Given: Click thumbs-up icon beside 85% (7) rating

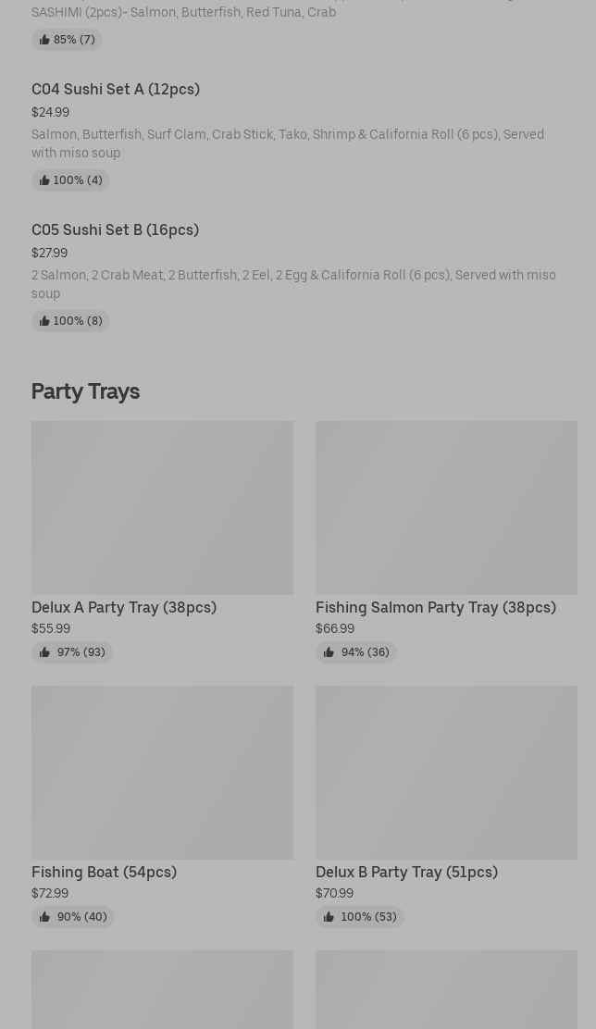Looking at the screenshot, I should (x=44, y=40).
